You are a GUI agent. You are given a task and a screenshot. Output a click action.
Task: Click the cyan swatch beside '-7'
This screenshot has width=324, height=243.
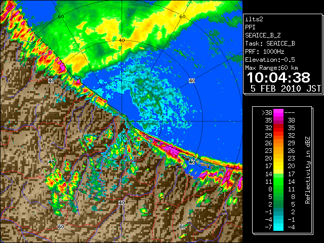click(x=278, y=227)
